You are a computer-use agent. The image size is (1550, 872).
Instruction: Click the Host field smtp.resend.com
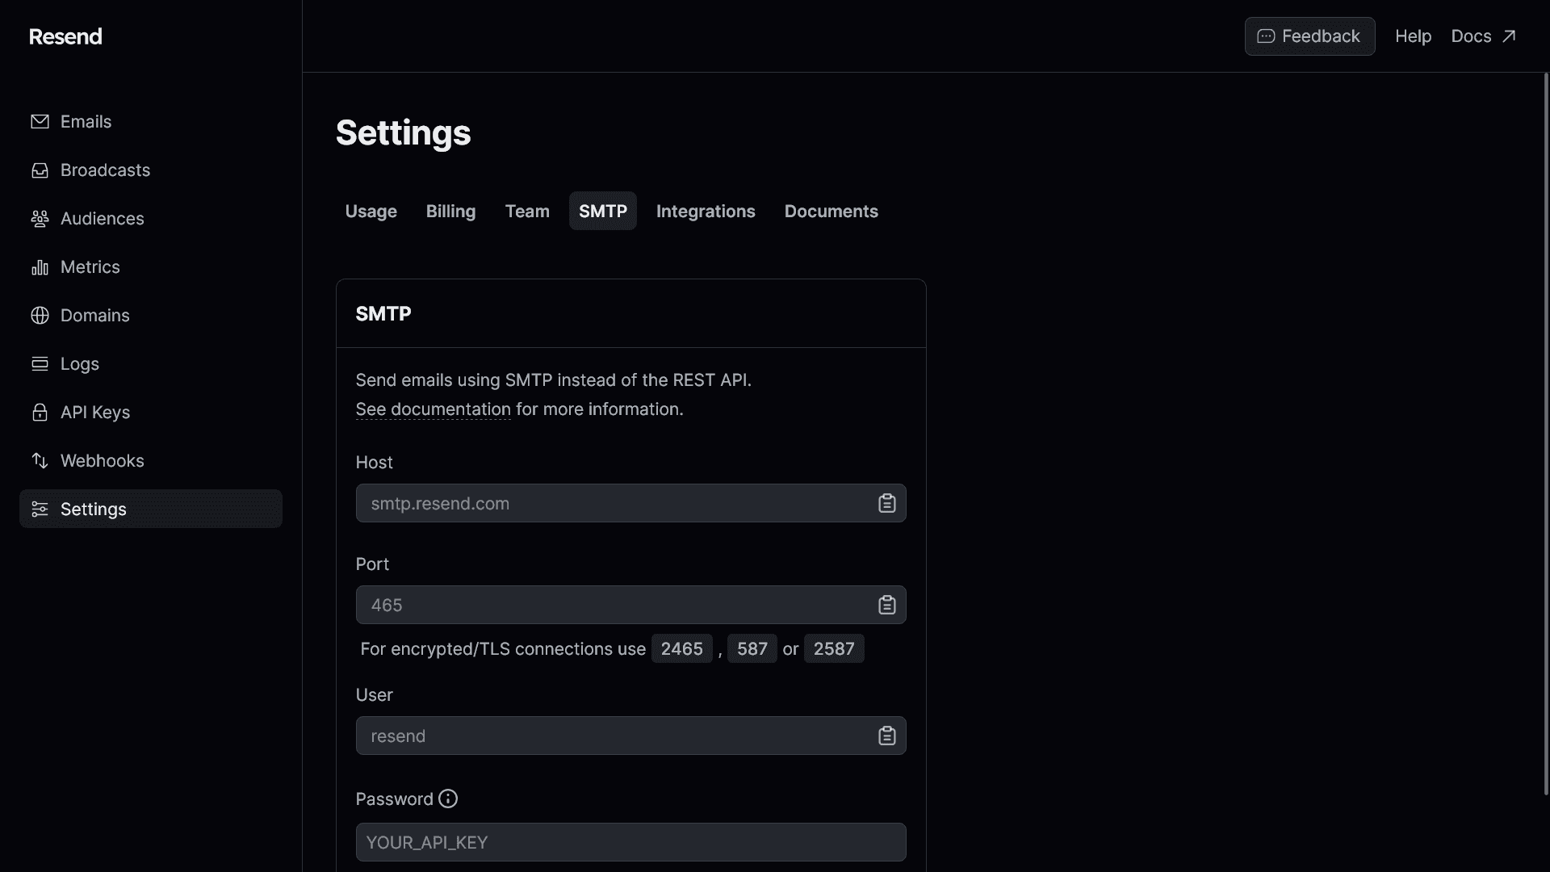(x=630, y=503)
